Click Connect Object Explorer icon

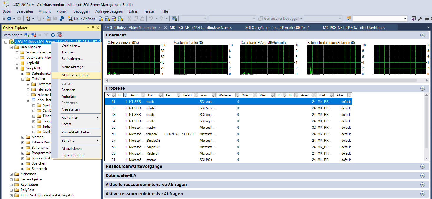point(27,35)
